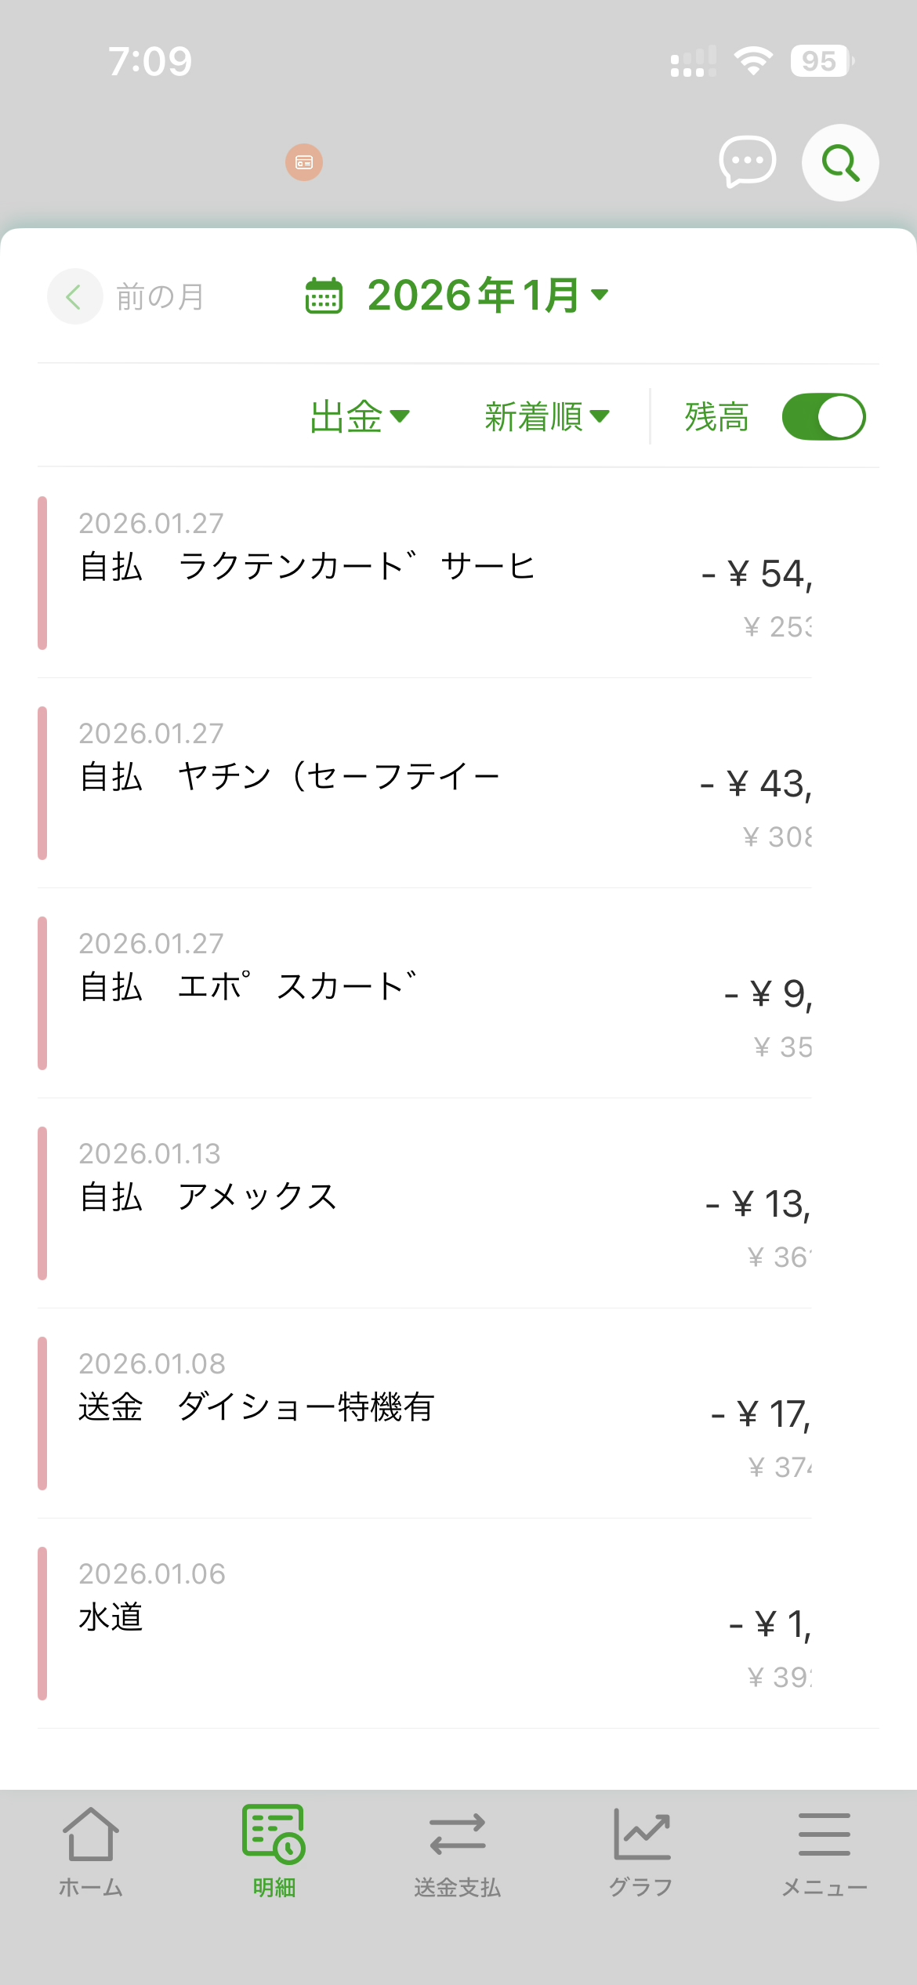Toggle the 残高 balance switch off
This screenshot has width=917, height=1985.
pyautogui.click(x=823, y=417)
